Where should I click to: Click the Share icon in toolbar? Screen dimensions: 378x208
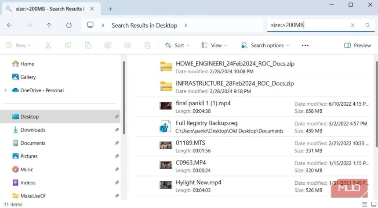click(x=128, y=45)
